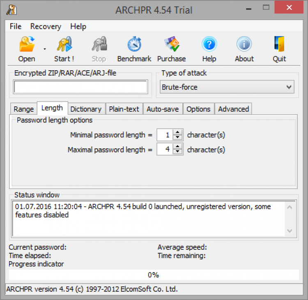Click the 'Current password:' label
The height and width of the screenshot is (300, 308).
[38, 247]
